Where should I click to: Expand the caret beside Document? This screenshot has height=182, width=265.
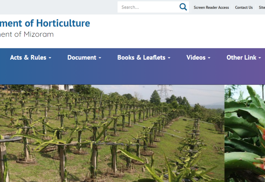100,58
